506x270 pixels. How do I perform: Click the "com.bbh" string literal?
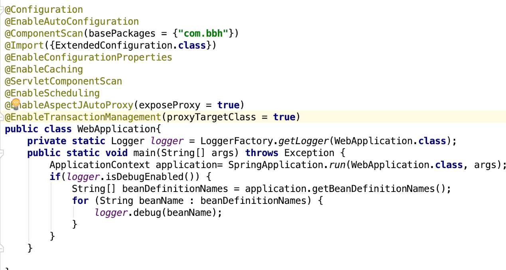click(203, 33)
